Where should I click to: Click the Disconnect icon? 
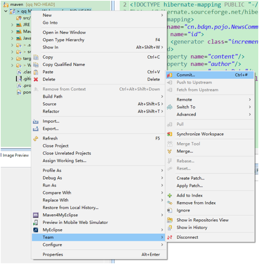pos(170,237)
